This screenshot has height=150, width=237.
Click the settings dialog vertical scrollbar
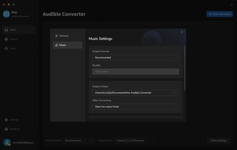(x=185, y=68)
